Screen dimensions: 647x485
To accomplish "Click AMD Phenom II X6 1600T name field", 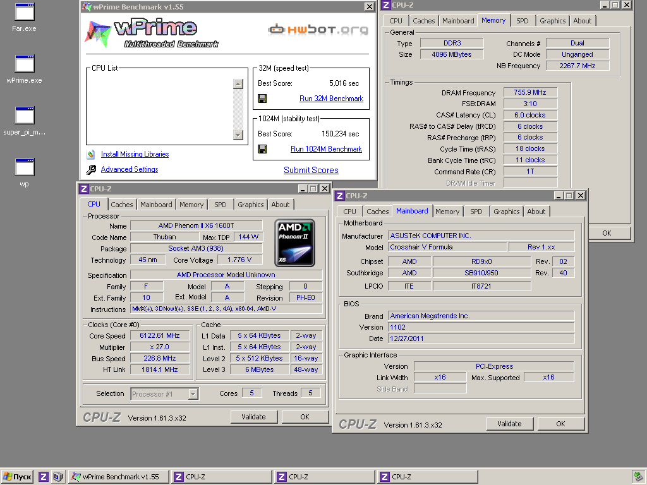I will (x=196, y=225).
